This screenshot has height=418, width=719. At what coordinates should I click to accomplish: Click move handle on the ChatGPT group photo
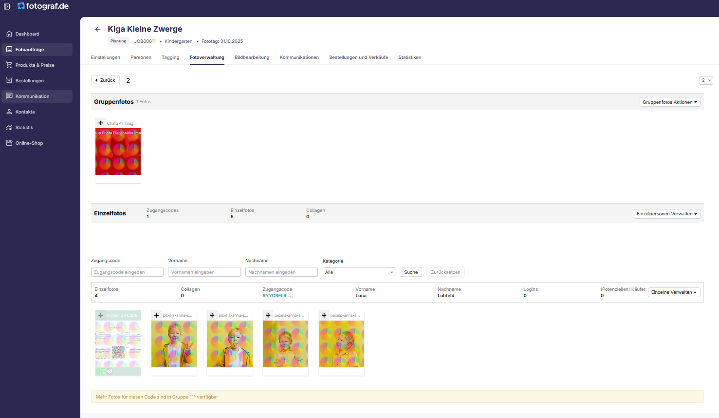tap(101, 123)
